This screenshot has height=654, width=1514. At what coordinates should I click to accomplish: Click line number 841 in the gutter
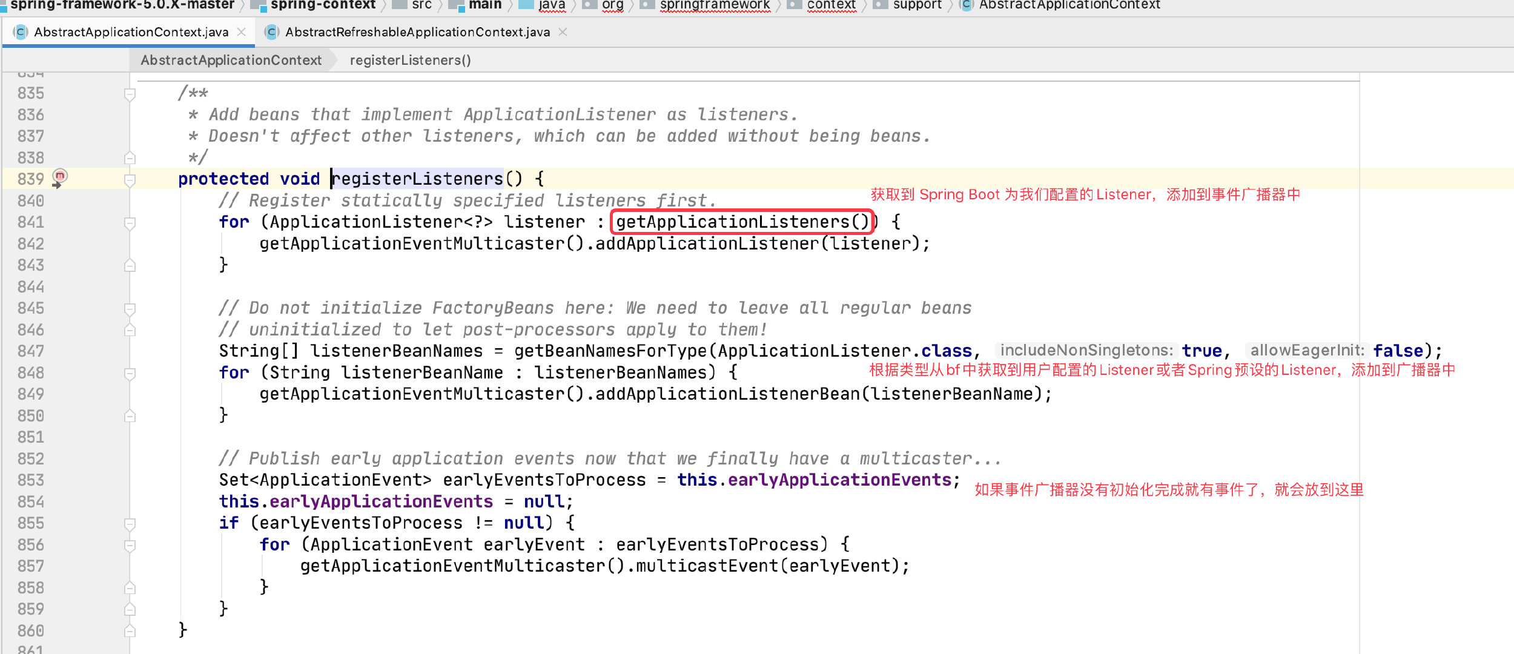tap(31, 222)
